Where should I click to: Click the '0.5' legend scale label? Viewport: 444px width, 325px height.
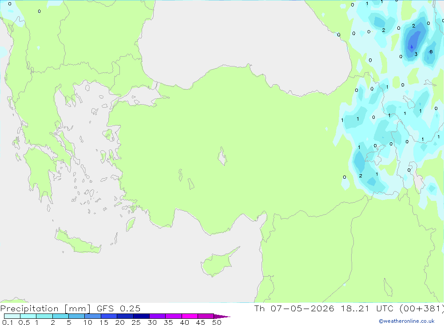24,322
